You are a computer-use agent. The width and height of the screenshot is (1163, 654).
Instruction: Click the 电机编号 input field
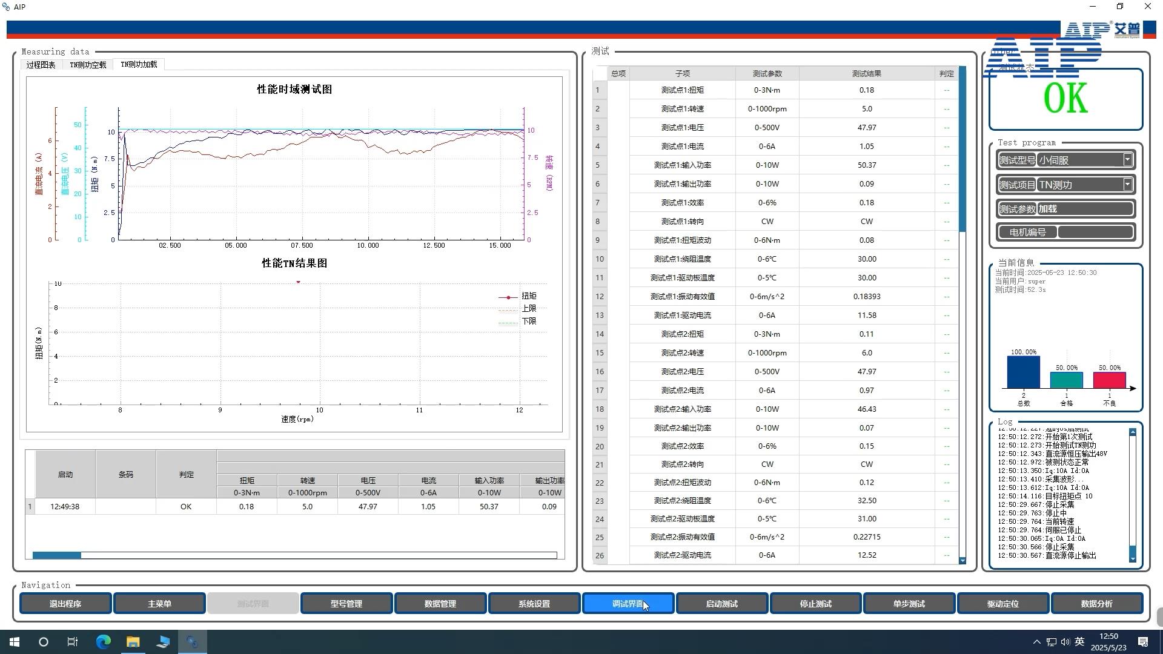(x=1095, y=232)
